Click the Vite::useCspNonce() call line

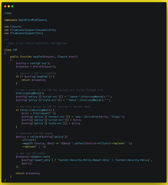click(30, 93)
